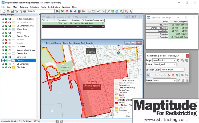Select by circle tool in Redistricting Toolbox
This screenshot has width=199, height=123.
[156, 75]
